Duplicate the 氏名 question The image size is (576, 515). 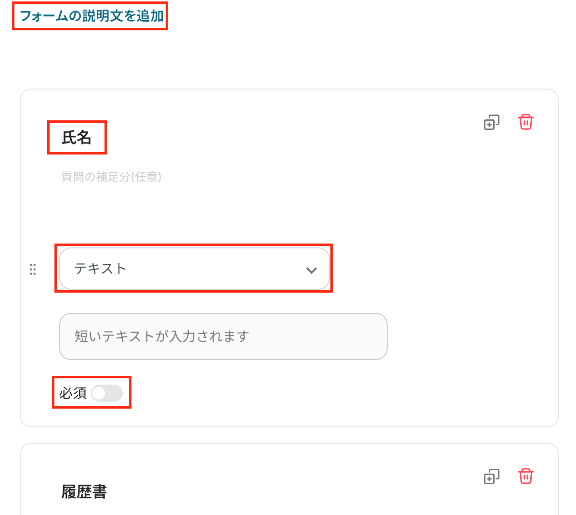[x=491, y=123]
